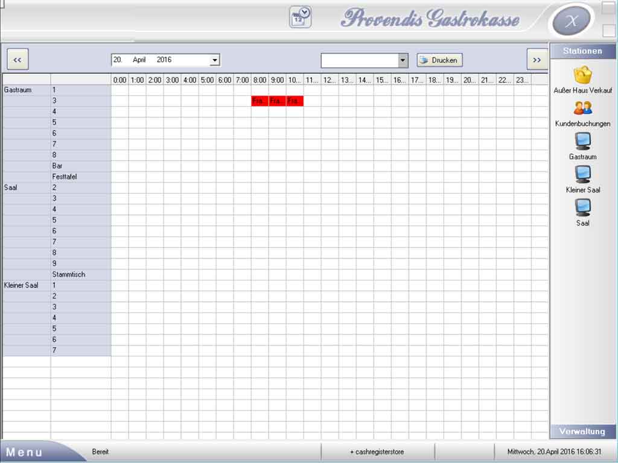Go to next day with >> button
618x463 pixels.
(537, 60)
